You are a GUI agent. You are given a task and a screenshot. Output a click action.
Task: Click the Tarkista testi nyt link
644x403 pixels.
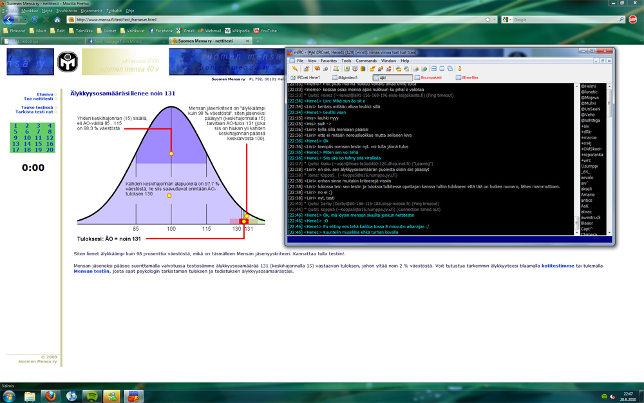[34, 112]
